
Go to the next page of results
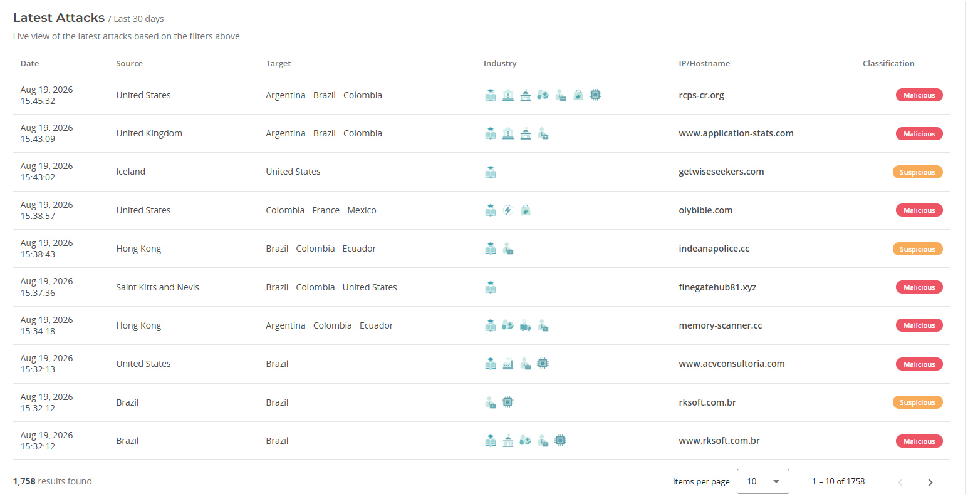click(x=930, y=482)
